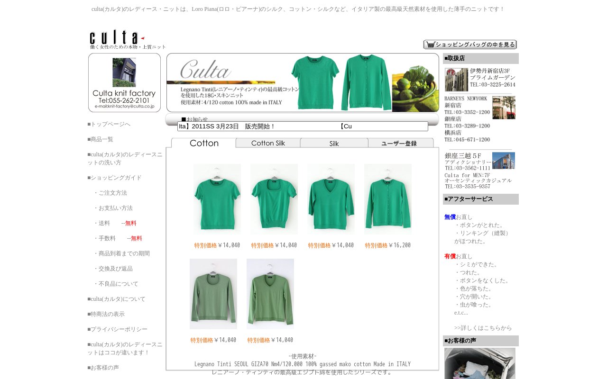Click the Isetan Shinjuku store photo

(456, 80)
